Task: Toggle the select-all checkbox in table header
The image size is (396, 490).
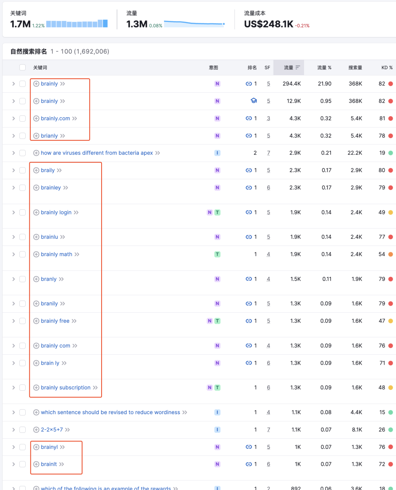Action: (22, 67)
